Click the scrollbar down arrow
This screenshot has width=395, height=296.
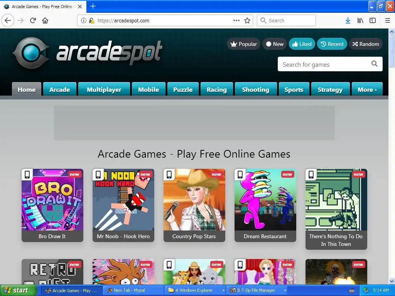(x=392, y=281)
